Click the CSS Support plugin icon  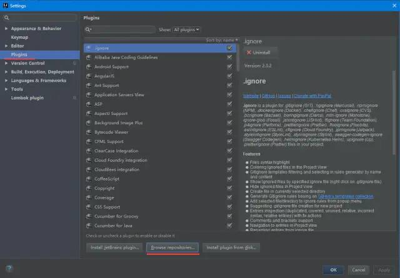(x=89, y=207)
